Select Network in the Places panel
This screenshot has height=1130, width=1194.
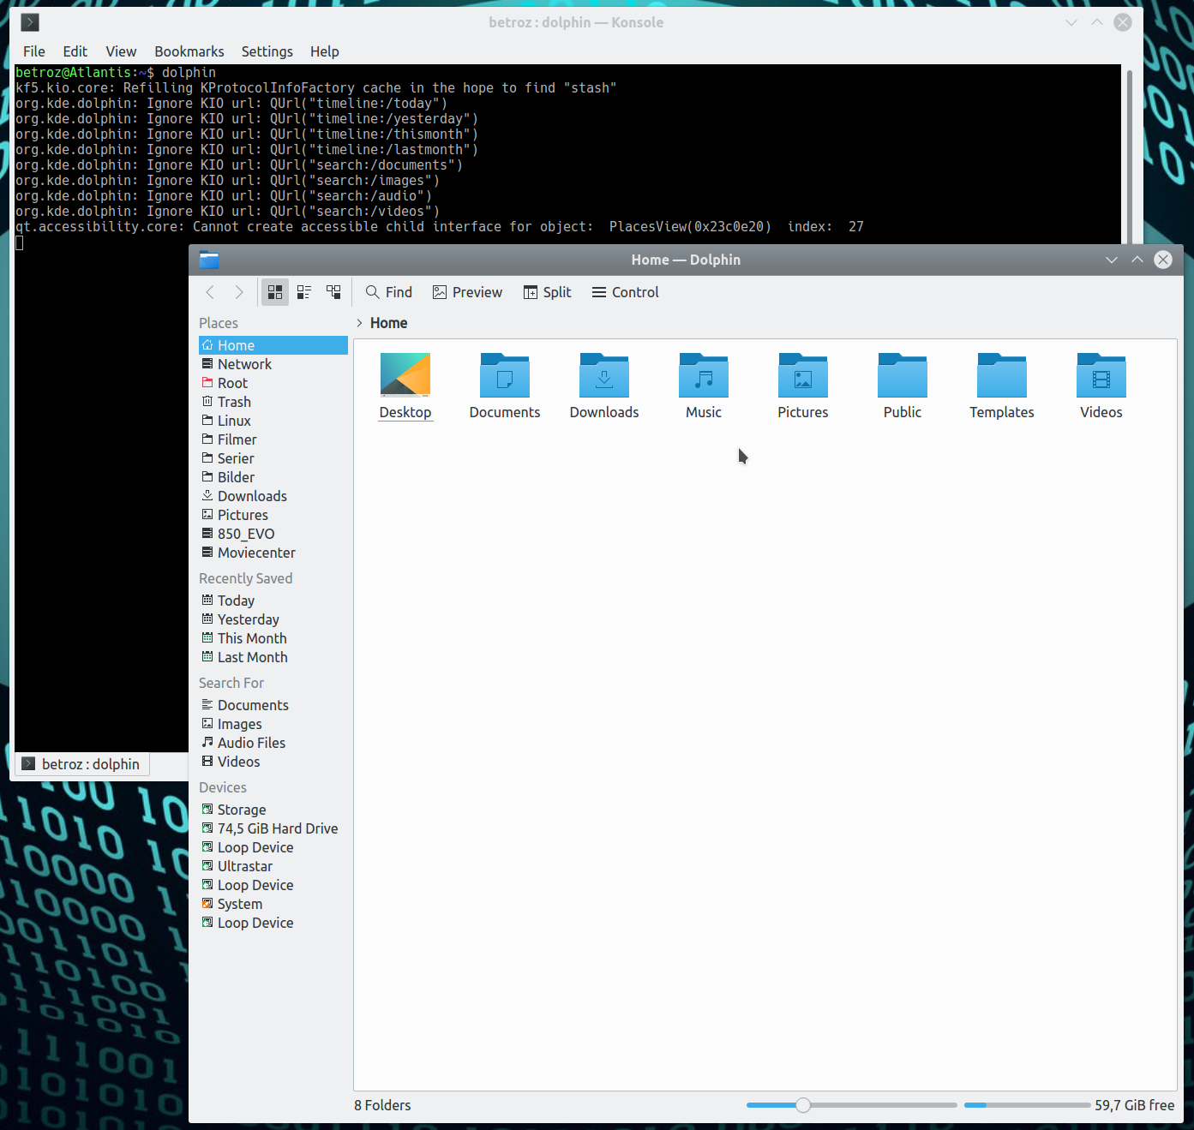tap(273, 364)
